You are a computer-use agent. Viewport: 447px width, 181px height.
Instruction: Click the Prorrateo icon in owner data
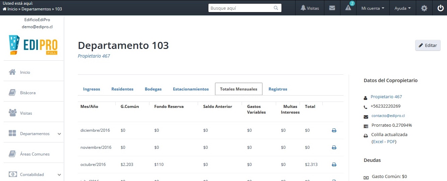pos(366,126)
